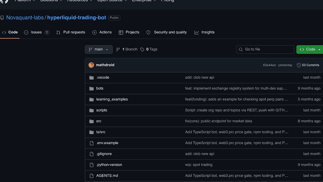Click the AGENTS.md file icon
This screenshot has width=323, height=182.
click(92, 176)
